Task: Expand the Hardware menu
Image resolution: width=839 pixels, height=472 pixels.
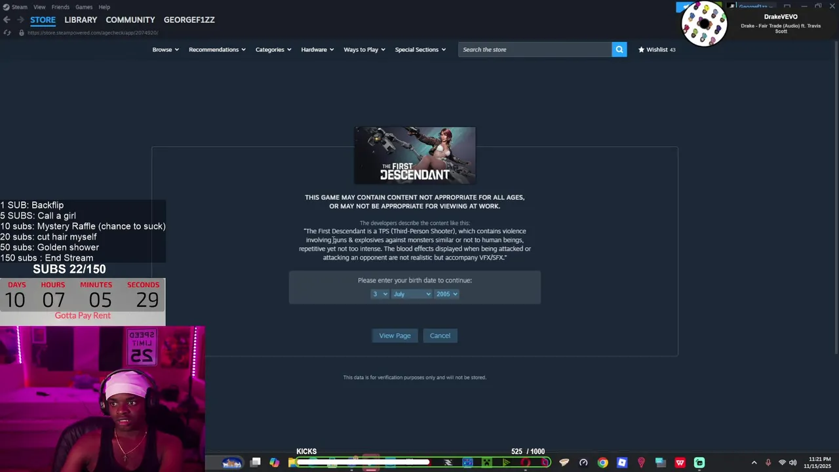Action: pyautogui.click(x=317, y=49)
